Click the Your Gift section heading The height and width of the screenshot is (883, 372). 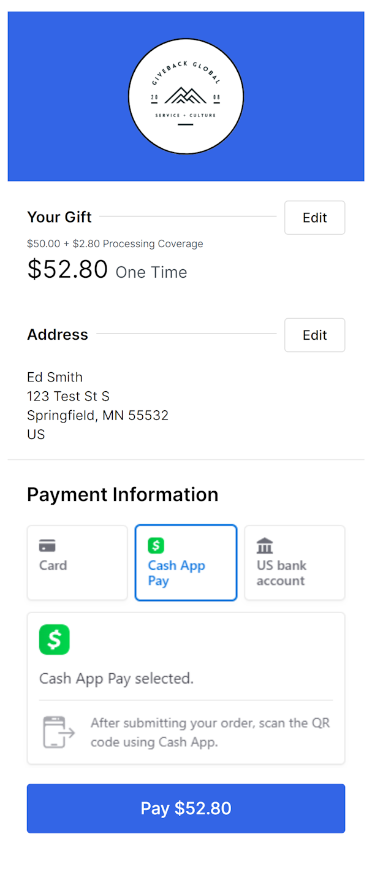[x=59, y=216]
